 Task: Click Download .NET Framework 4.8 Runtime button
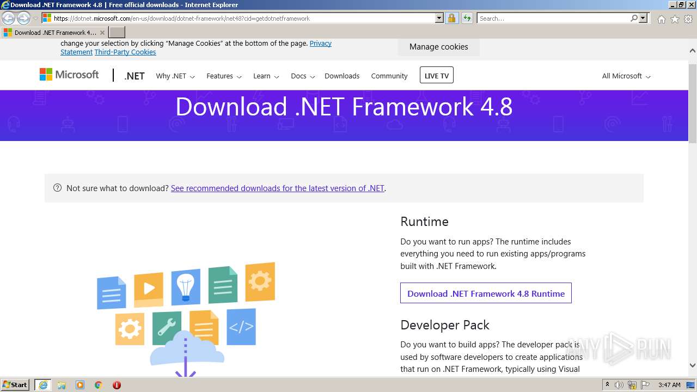pos(486,293)
